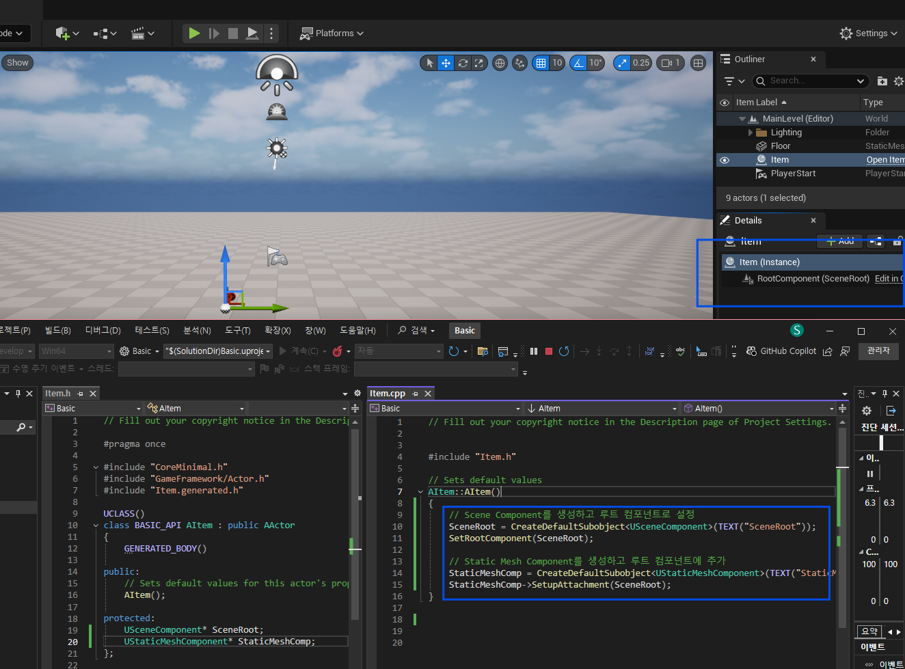
Task: Toggle rotation angle snapping
Action: (578, 63)
